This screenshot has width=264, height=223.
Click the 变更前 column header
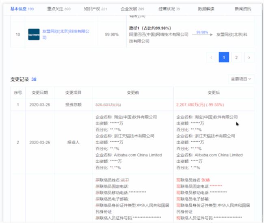click(x=133, y=93)
